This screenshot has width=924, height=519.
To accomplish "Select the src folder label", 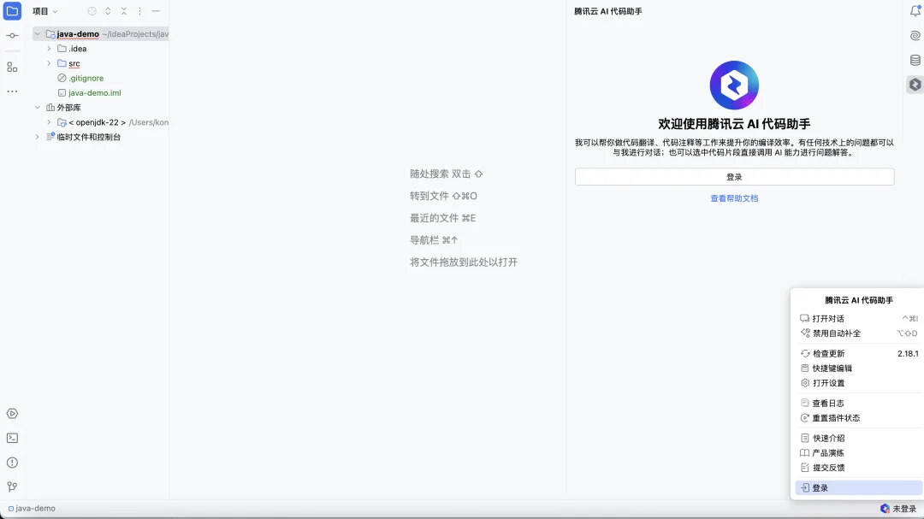I will click(x=74, y=63).
